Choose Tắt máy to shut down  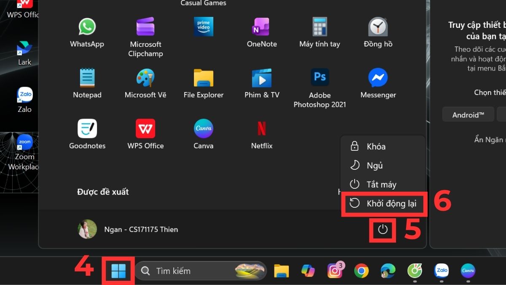point(382,185)
